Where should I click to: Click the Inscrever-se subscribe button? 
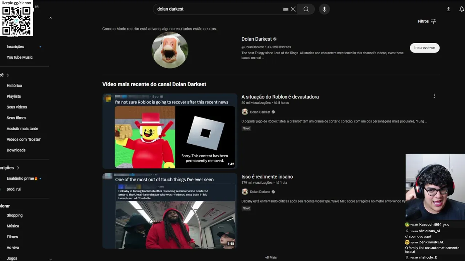click(x=425, y=48)
